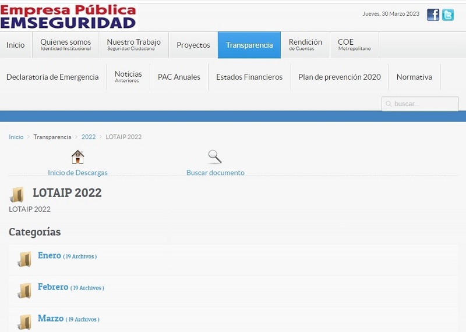466x332 pixels.
Task: Click into the buscar search field
Action: tap(420, 104)
